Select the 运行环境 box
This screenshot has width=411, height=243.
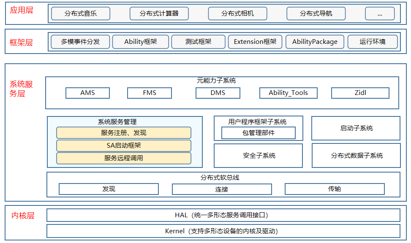click(373, 42)
